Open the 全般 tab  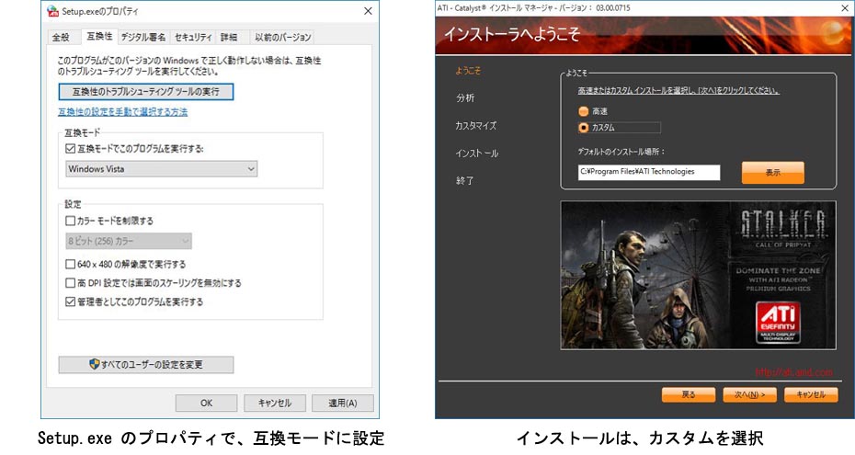[61, 37]
